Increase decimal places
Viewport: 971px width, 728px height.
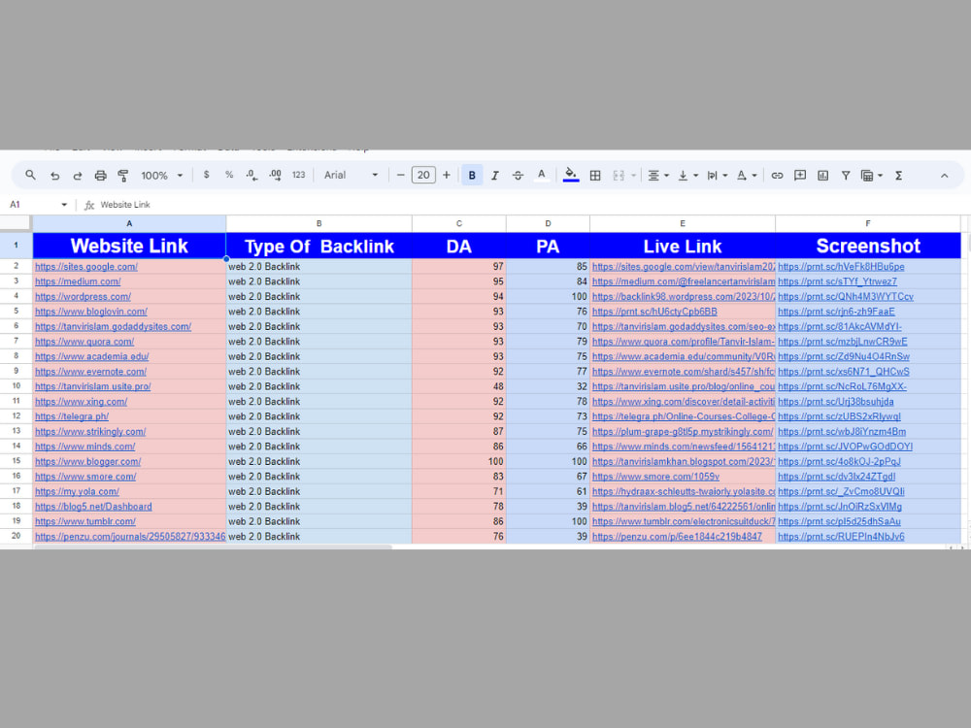275,175
